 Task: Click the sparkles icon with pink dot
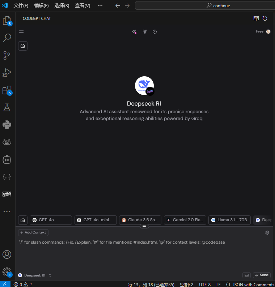pos(134,32)
